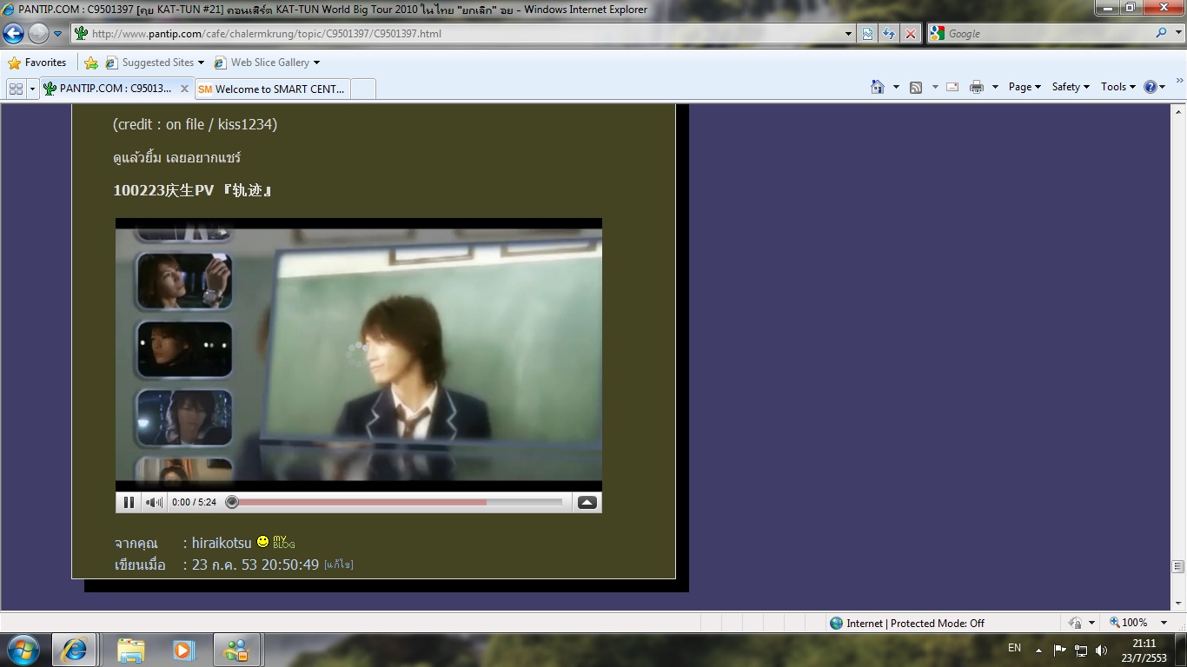Click Internet Protected Mode status
The height and width of the screenshot is (667, 1187).
click(x=907, y=623)
